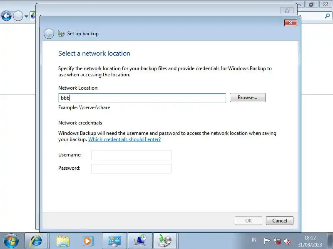333x249 pixels.
Task: Launch Internet Explorer from taskbar
Action: point(36,241)
